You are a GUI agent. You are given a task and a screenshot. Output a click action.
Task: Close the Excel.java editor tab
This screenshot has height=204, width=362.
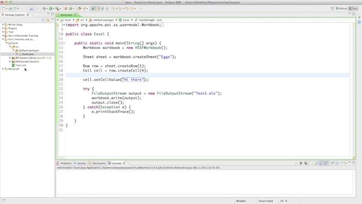[x=75, y=15]
